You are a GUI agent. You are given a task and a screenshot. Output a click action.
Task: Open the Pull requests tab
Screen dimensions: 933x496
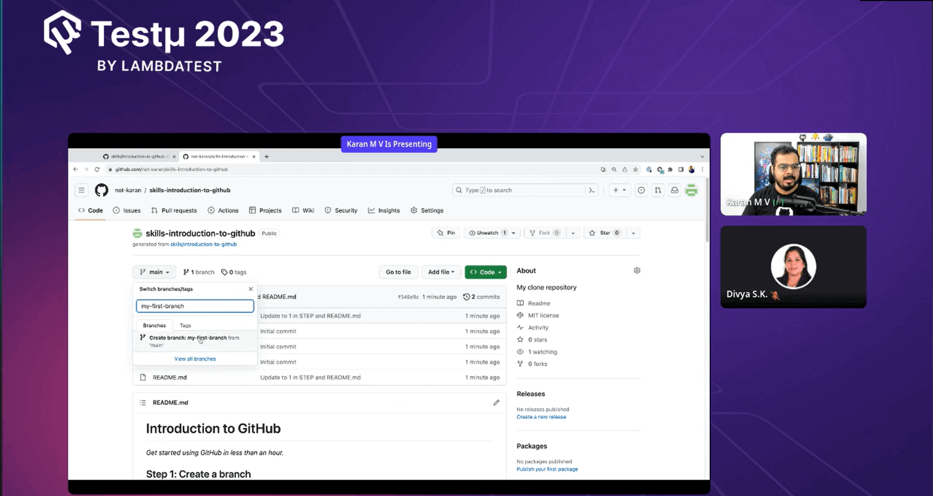[174, 211]
